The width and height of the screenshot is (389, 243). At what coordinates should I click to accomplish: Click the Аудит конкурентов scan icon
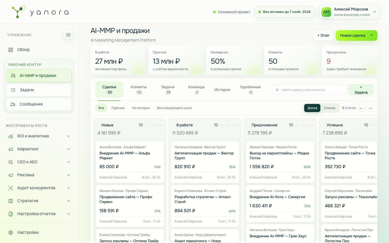tap(11, 188)
